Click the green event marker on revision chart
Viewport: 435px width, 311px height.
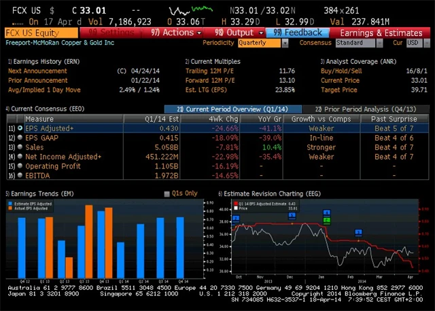point(326,219)
